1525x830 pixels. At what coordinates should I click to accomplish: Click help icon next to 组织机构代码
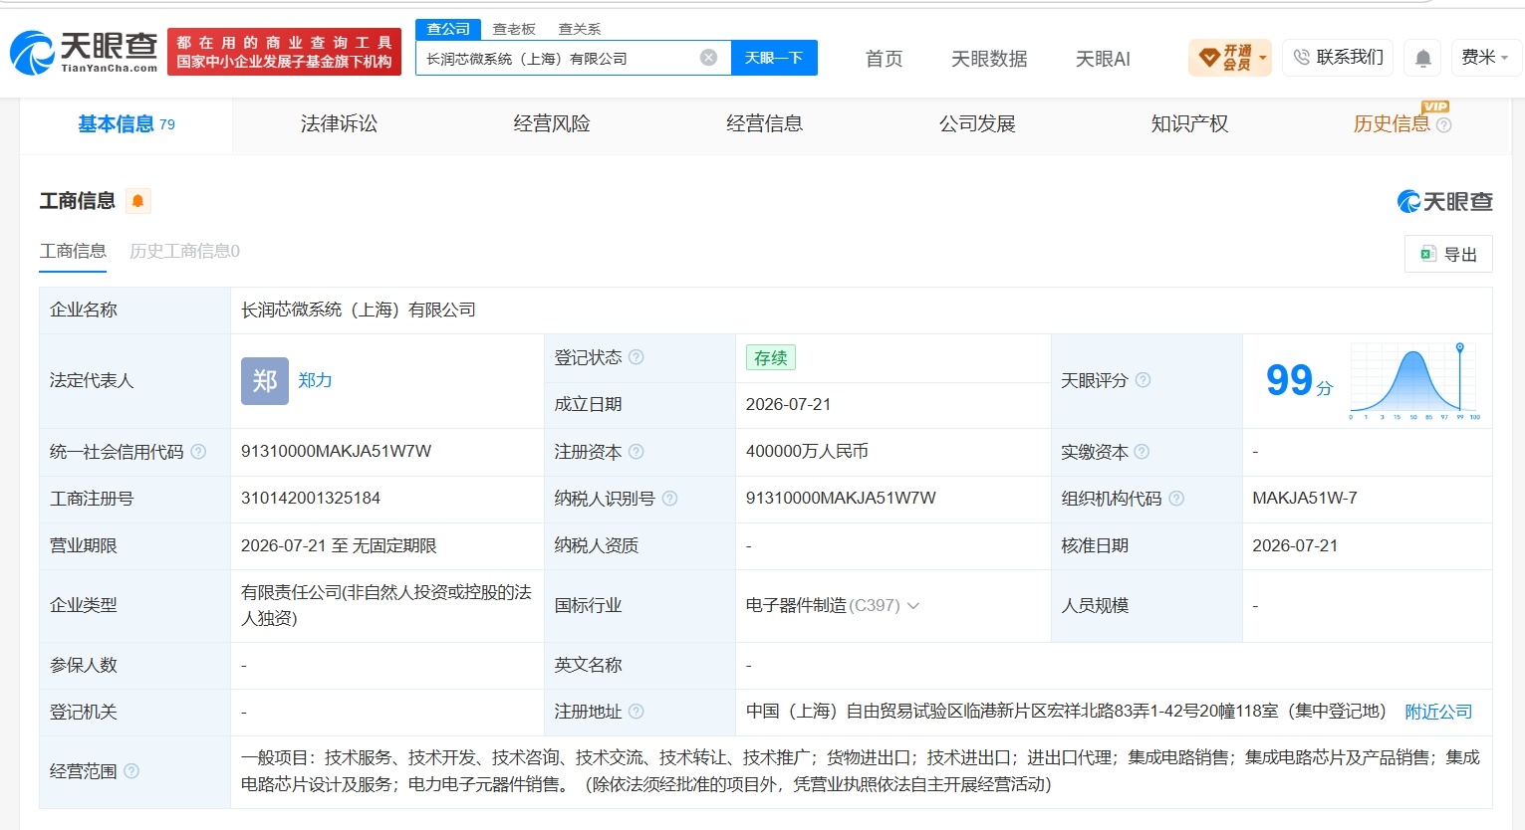coord(1176,499)
